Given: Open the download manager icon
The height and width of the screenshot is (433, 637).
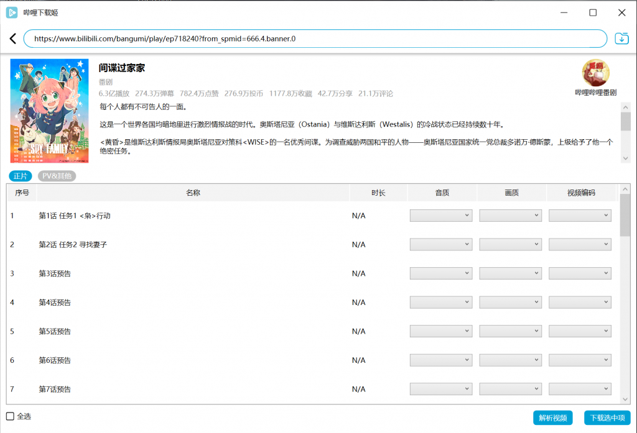Looking at the screenshot, I should point(621,39).
